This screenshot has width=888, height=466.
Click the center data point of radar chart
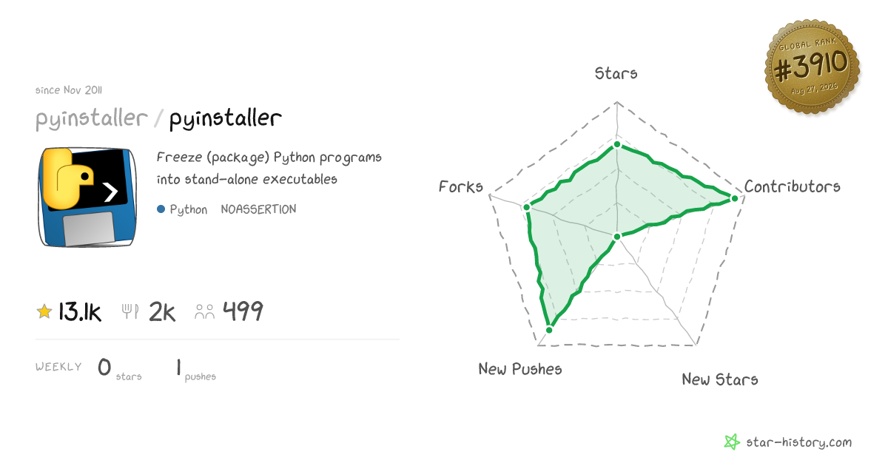(616, 237)
